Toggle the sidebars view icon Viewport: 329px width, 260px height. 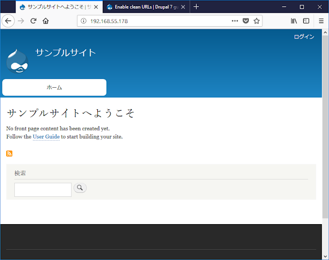306,21
